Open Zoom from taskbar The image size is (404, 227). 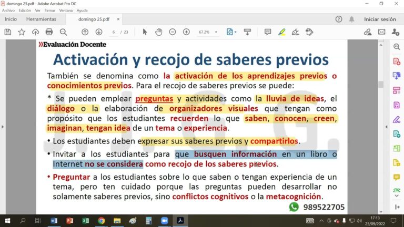[x=164, y=221]
